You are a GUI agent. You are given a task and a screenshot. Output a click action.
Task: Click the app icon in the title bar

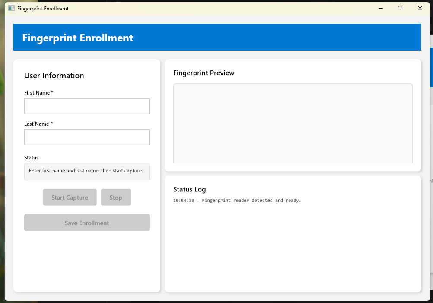[12, 8]
